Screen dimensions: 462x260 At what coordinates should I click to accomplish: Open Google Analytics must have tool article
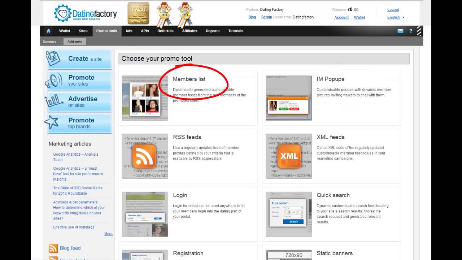click(78, 174)
